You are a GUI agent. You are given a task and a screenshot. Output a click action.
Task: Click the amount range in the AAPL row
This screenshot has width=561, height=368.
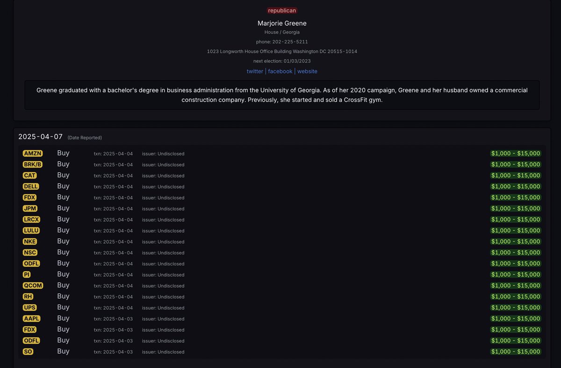point(516,318)
